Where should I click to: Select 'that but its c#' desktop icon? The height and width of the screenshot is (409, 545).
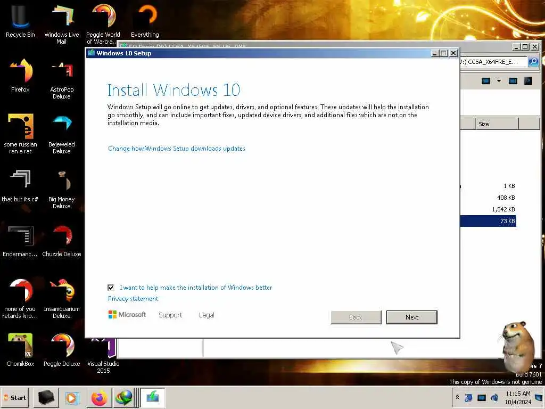point(20,185)
